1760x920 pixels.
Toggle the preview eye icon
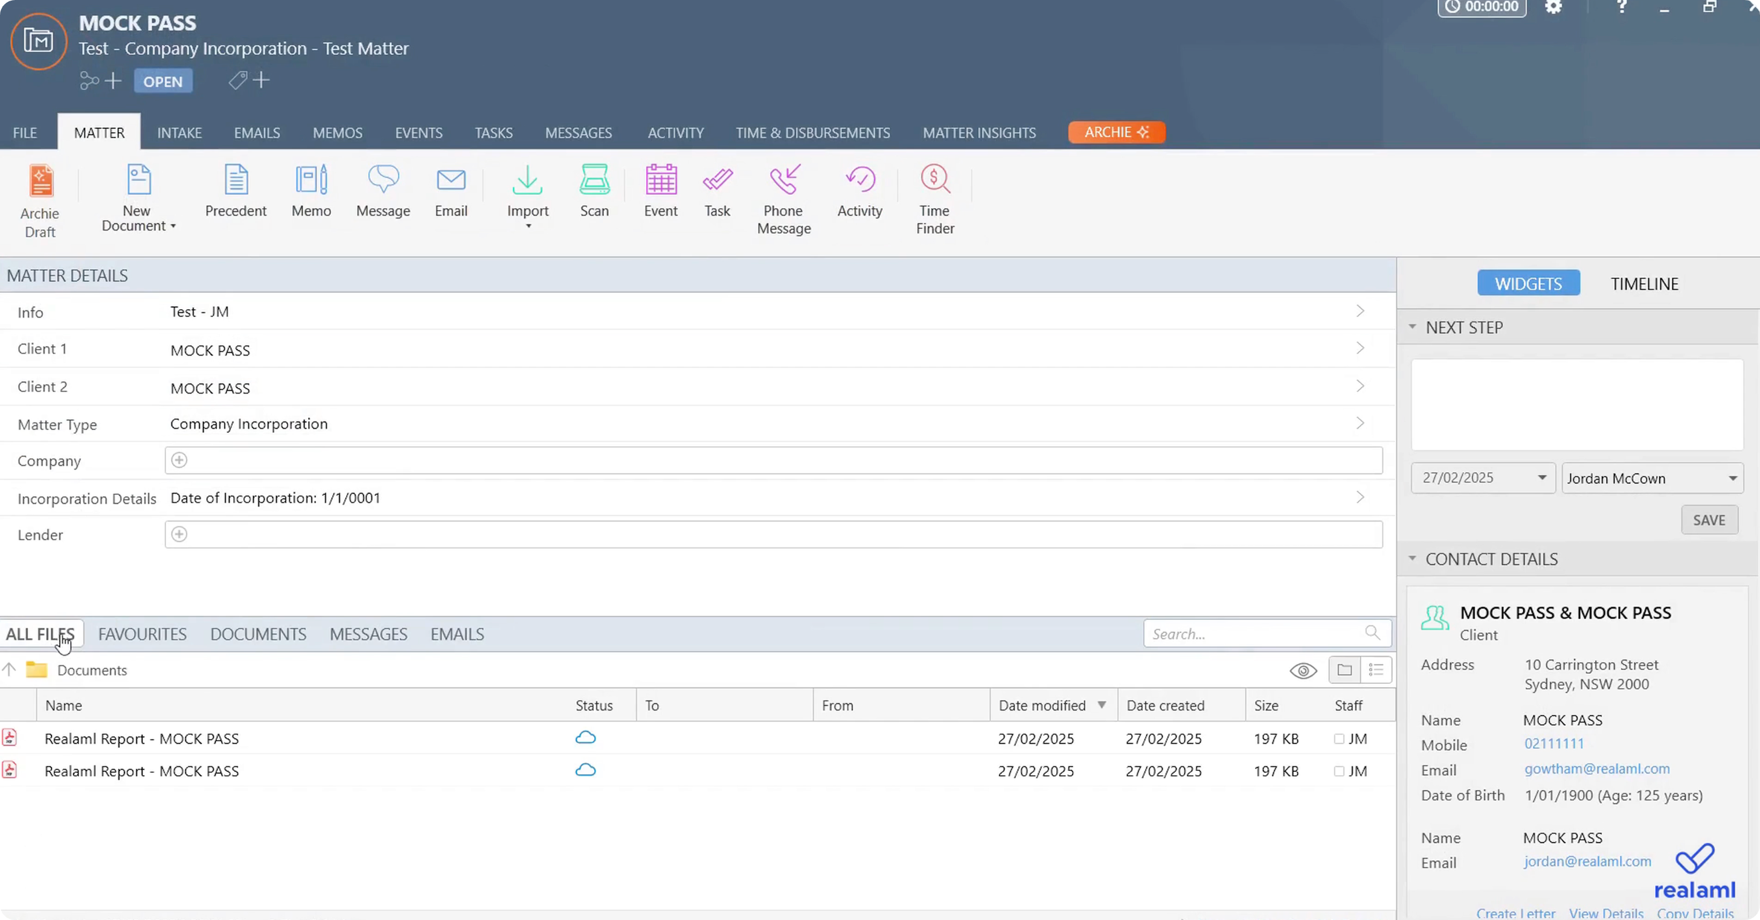pos(1303,671)
